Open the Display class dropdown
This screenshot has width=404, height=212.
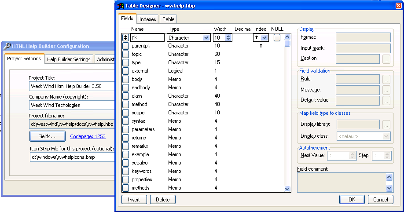(386, 136)
